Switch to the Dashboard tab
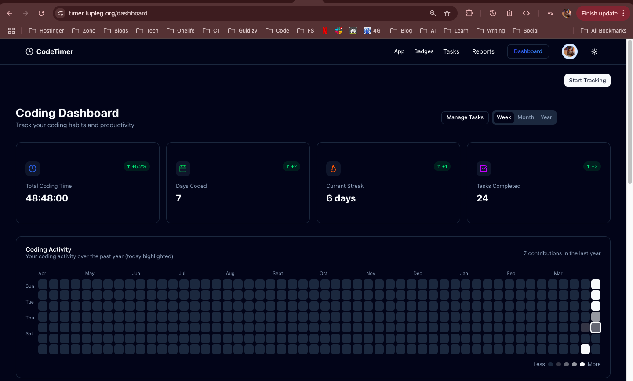Image resolution: width=633 pixels, height=381 pixels. click(528, 51)
